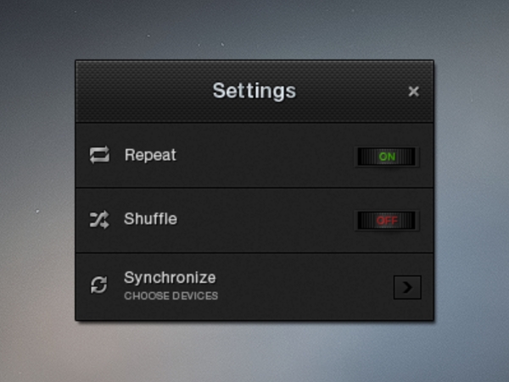Click the Repeat loop arrows icon
509x382 pixels.
99,155
